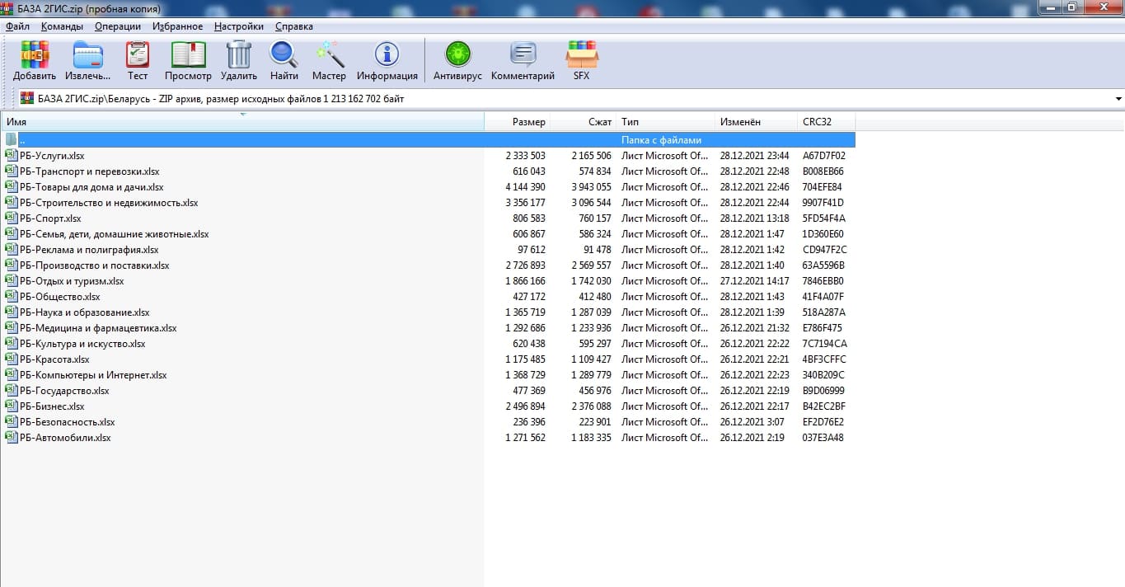Sort by the Размер column header
Image resolution: width=1125 pixels, height=587 pixels.
point(517,122)
